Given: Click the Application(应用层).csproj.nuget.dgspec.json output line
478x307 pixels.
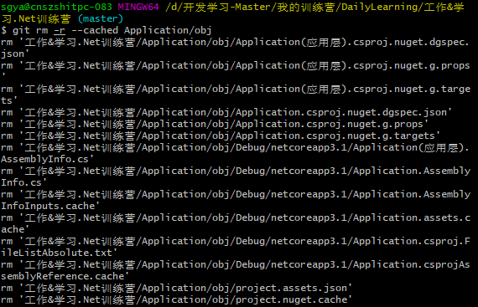Looking at the screenshot, I should pyautogui.click(x=235, y=48).
